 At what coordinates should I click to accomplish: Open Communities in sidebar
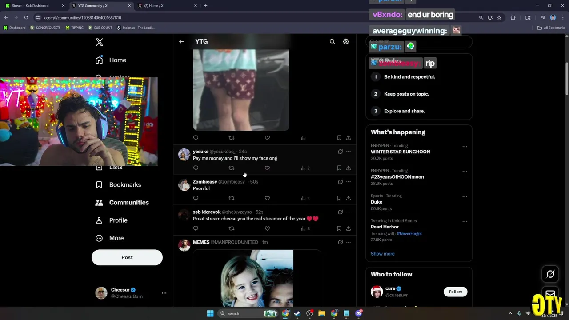[123, 203]
